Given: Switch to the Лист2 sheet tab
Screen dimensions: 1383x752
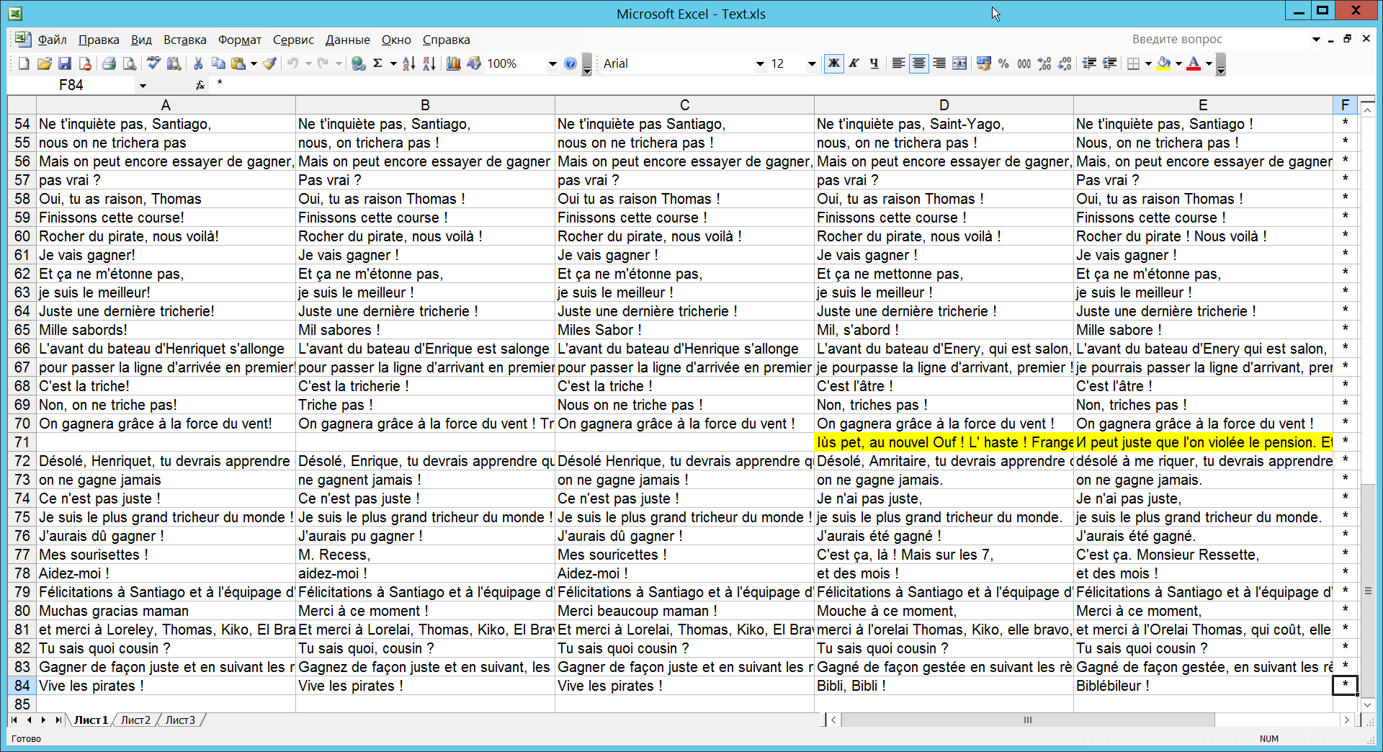Looking at the screenshot, I should [x=135, y=720].
